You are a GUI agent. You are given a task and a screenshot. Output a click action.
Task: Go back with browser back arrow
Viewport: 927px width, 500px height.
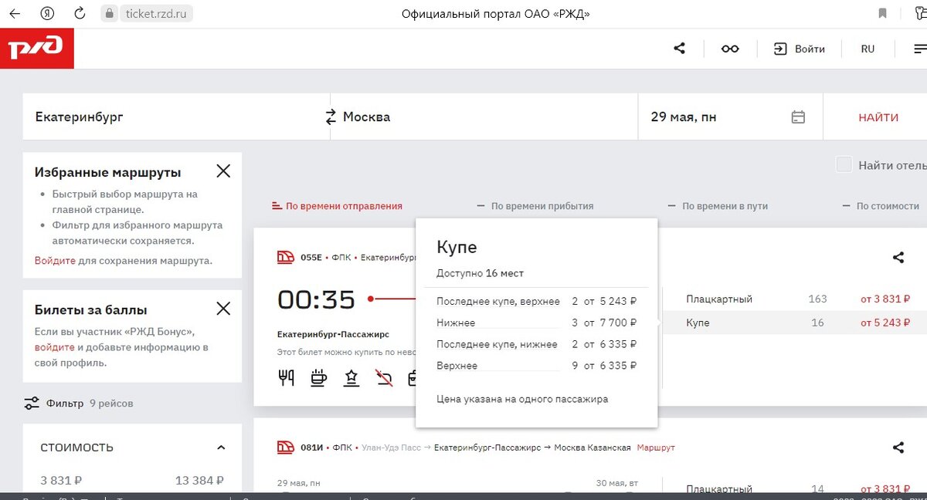coord(15,14)
